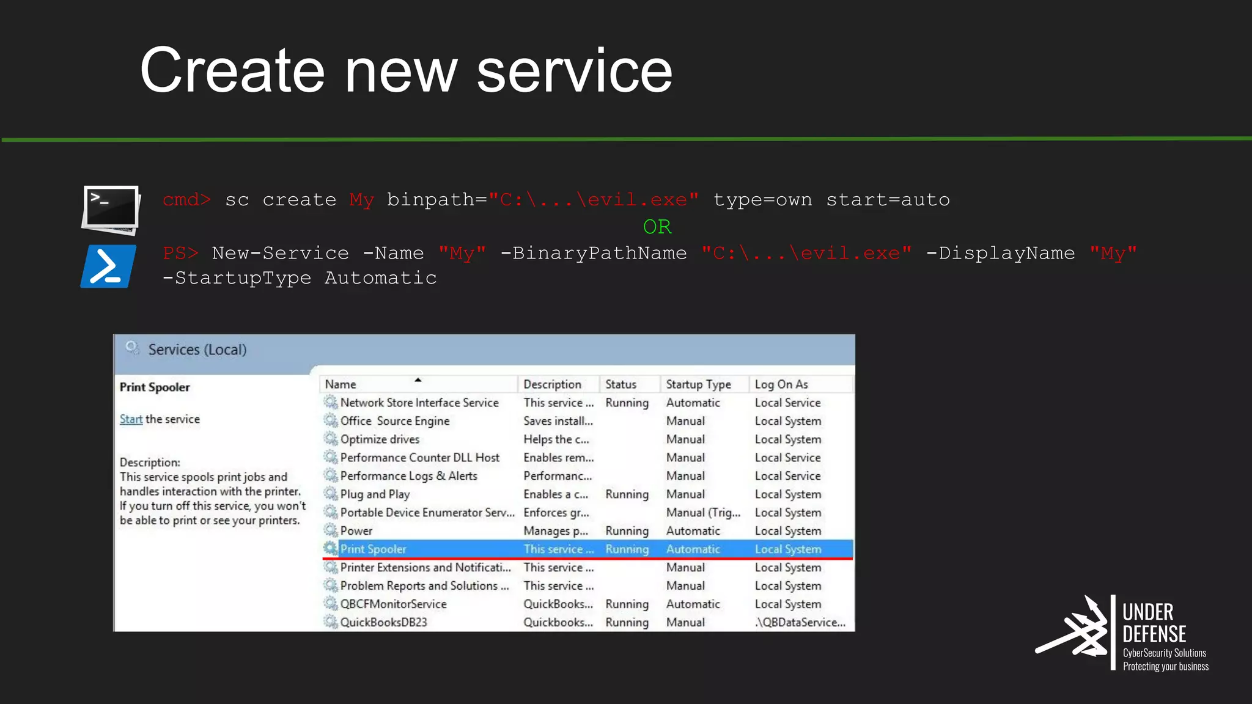Select the QBCFMonitorService row
1252x704 pixels.
point(587,604)
